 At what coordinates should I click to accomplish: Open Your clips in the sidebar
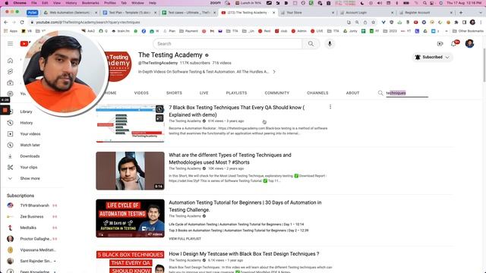point(29,168)
